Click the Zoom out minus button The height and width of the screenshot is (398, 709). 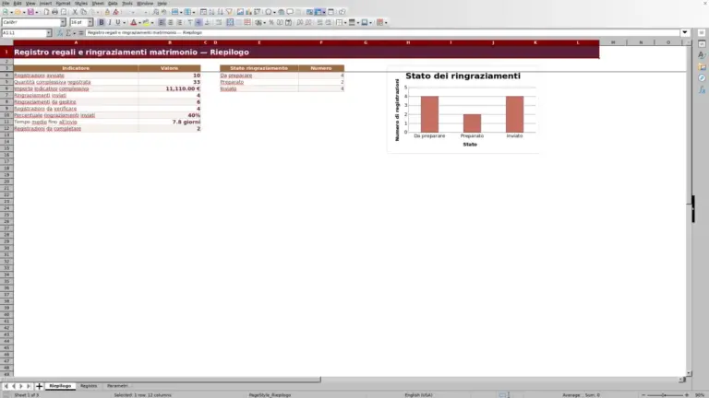coord(643,395)
